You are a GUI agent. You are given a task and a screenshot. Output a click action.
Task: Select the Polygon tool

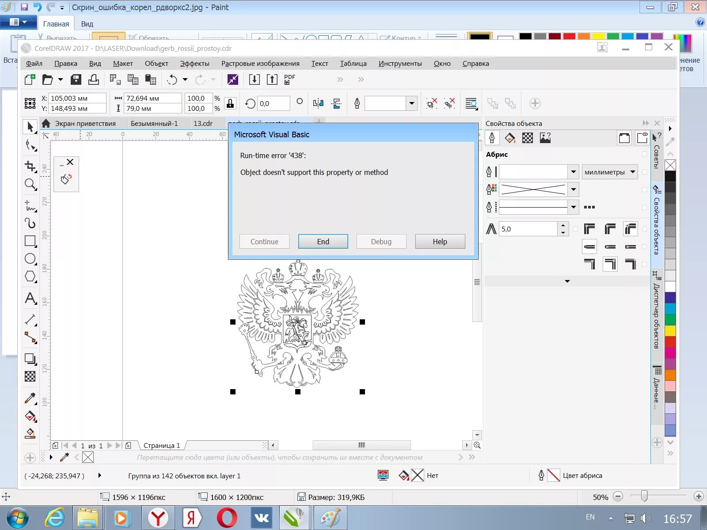30,276
